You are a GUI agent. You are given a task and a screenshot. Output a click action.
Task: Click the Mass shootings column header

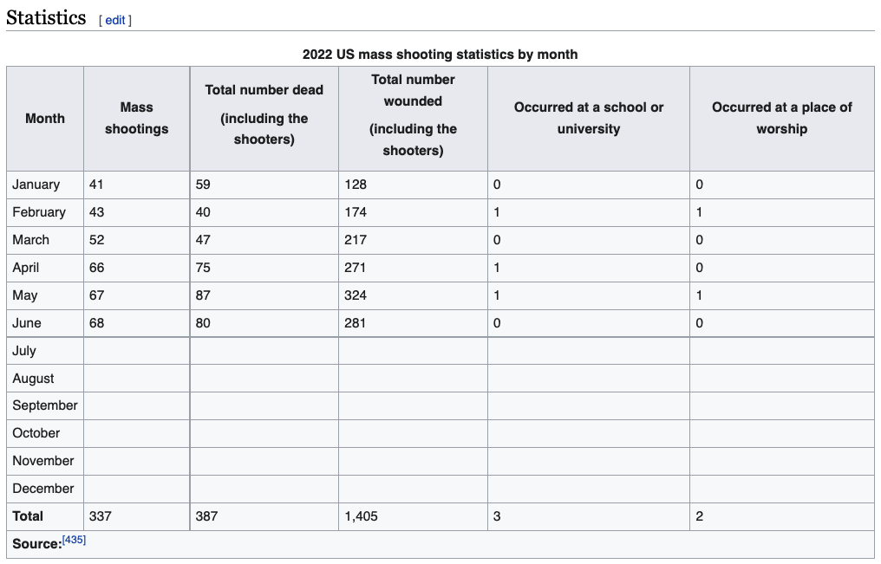pyautogui.click(x=136, y=119)
